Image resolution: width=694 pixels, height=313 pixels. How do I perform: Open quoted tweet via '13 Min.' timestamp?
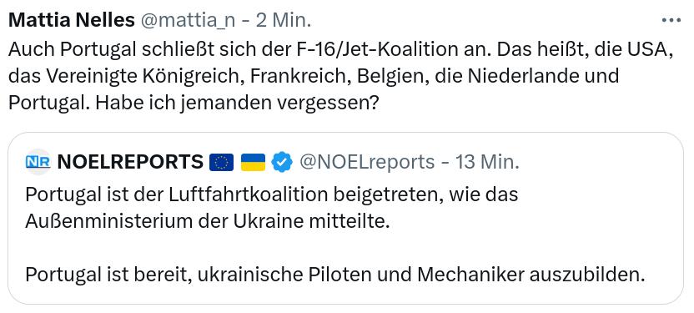pos(487,163)
